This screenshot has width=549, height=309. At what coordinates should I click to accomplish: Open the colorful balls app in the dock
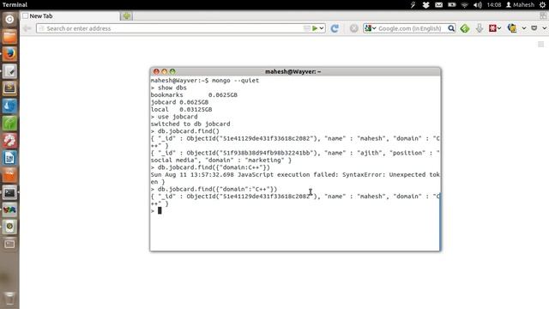point(9,209)
